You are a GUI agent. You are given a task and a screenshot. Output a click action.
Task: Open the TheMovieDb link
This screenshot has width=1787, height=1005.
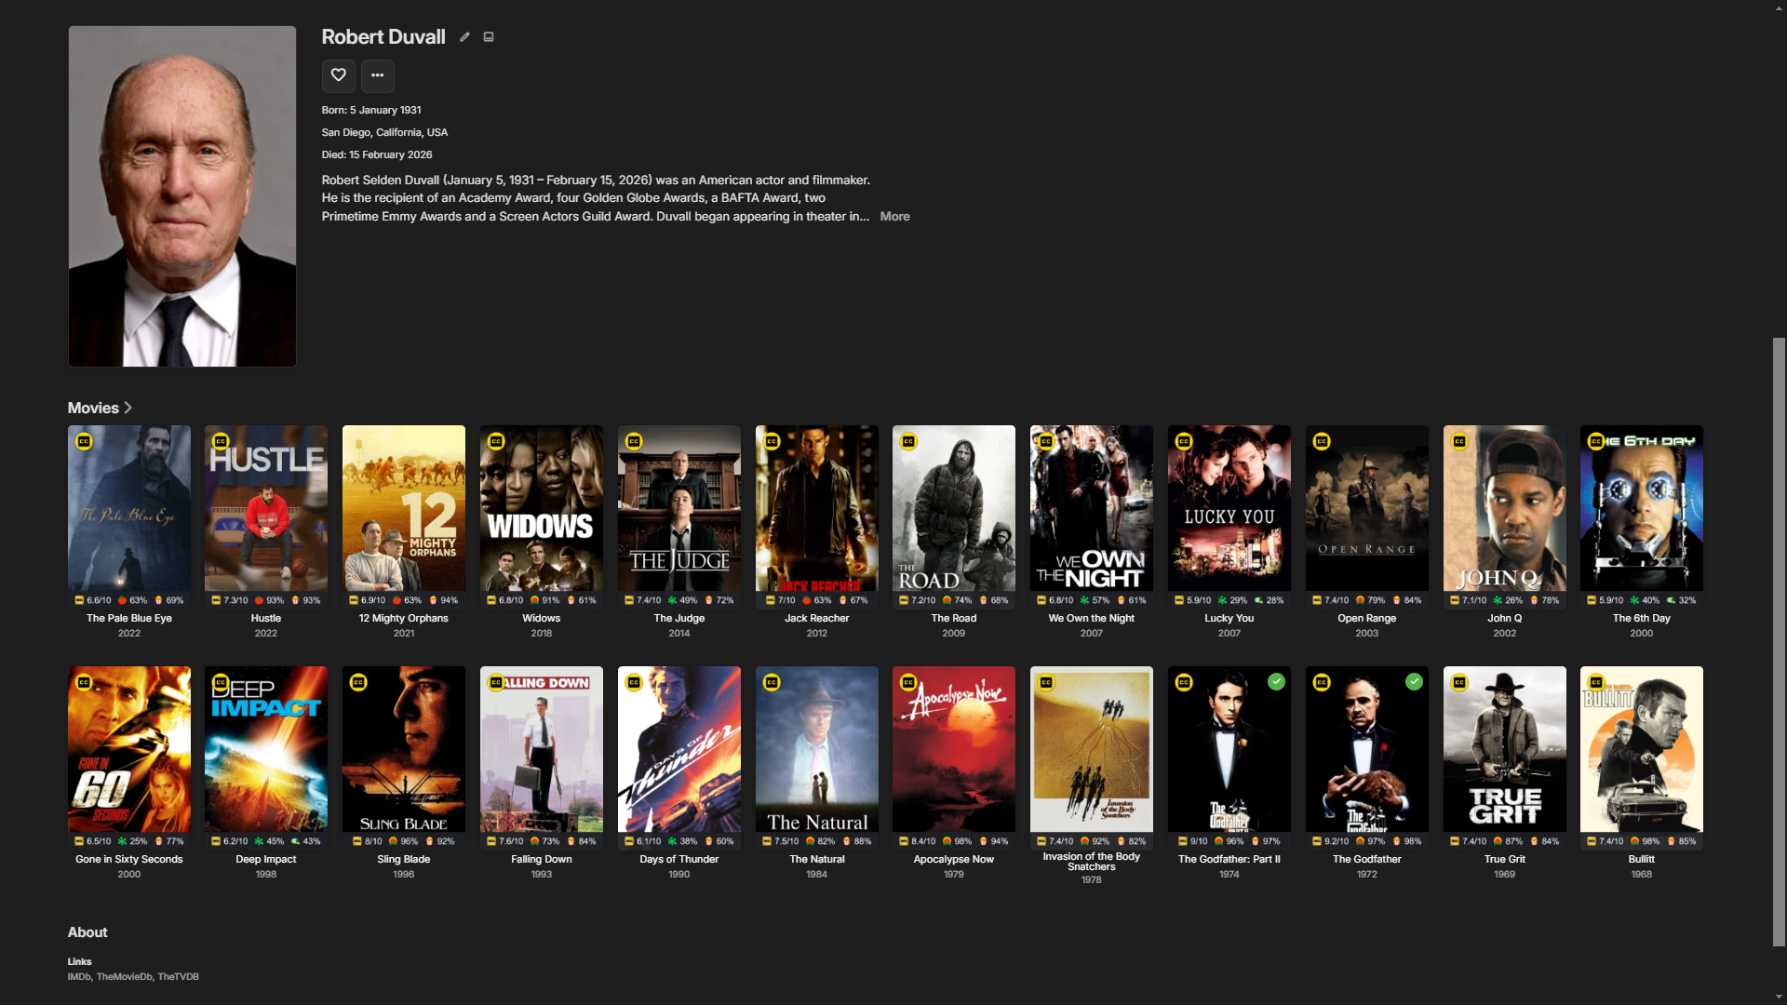pyautogui.click(x=124, y=977)
